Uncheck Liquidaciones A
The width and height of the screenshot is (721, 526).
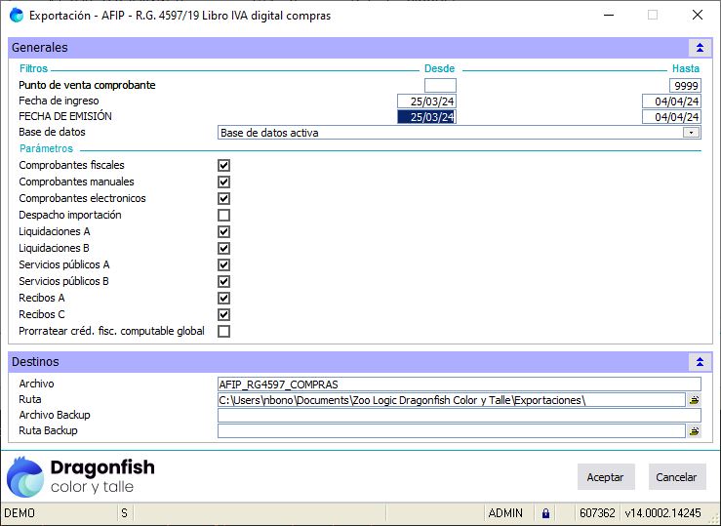(224, 231)
